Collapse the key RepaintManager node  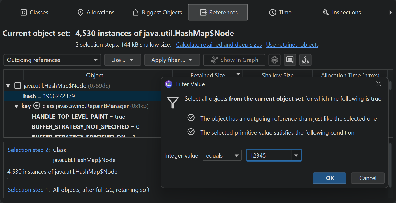(17, 106)
